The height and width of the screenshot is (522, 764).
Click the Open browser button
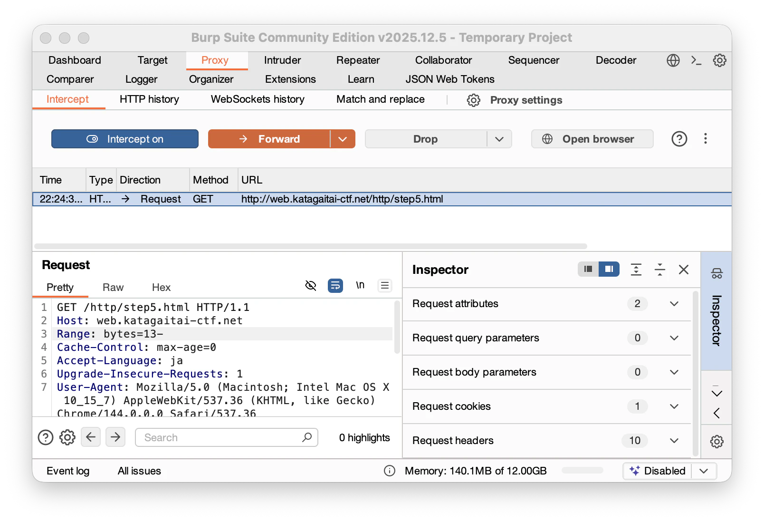(x=592, y=139)
